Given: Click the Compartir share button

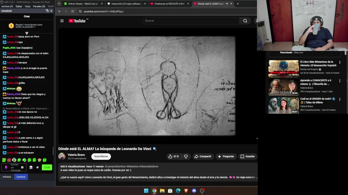Looking at the screenshot, I should [203, 156].
